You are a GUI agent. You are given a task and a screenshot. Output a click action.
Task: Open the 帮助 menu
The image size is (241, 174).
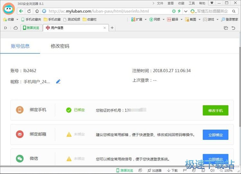[x=202, y=3]
